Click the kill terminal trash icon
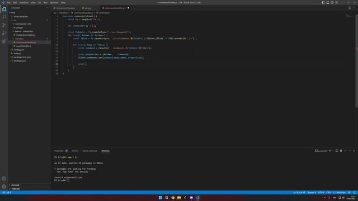 tap(341, 151)
